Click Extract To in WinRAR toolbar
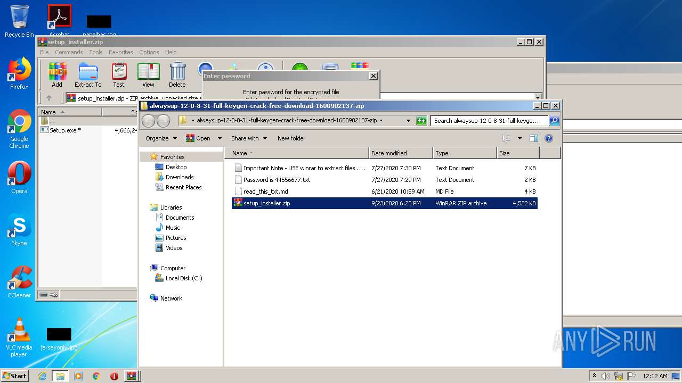 pyautogui.click(x=88, y=75)
